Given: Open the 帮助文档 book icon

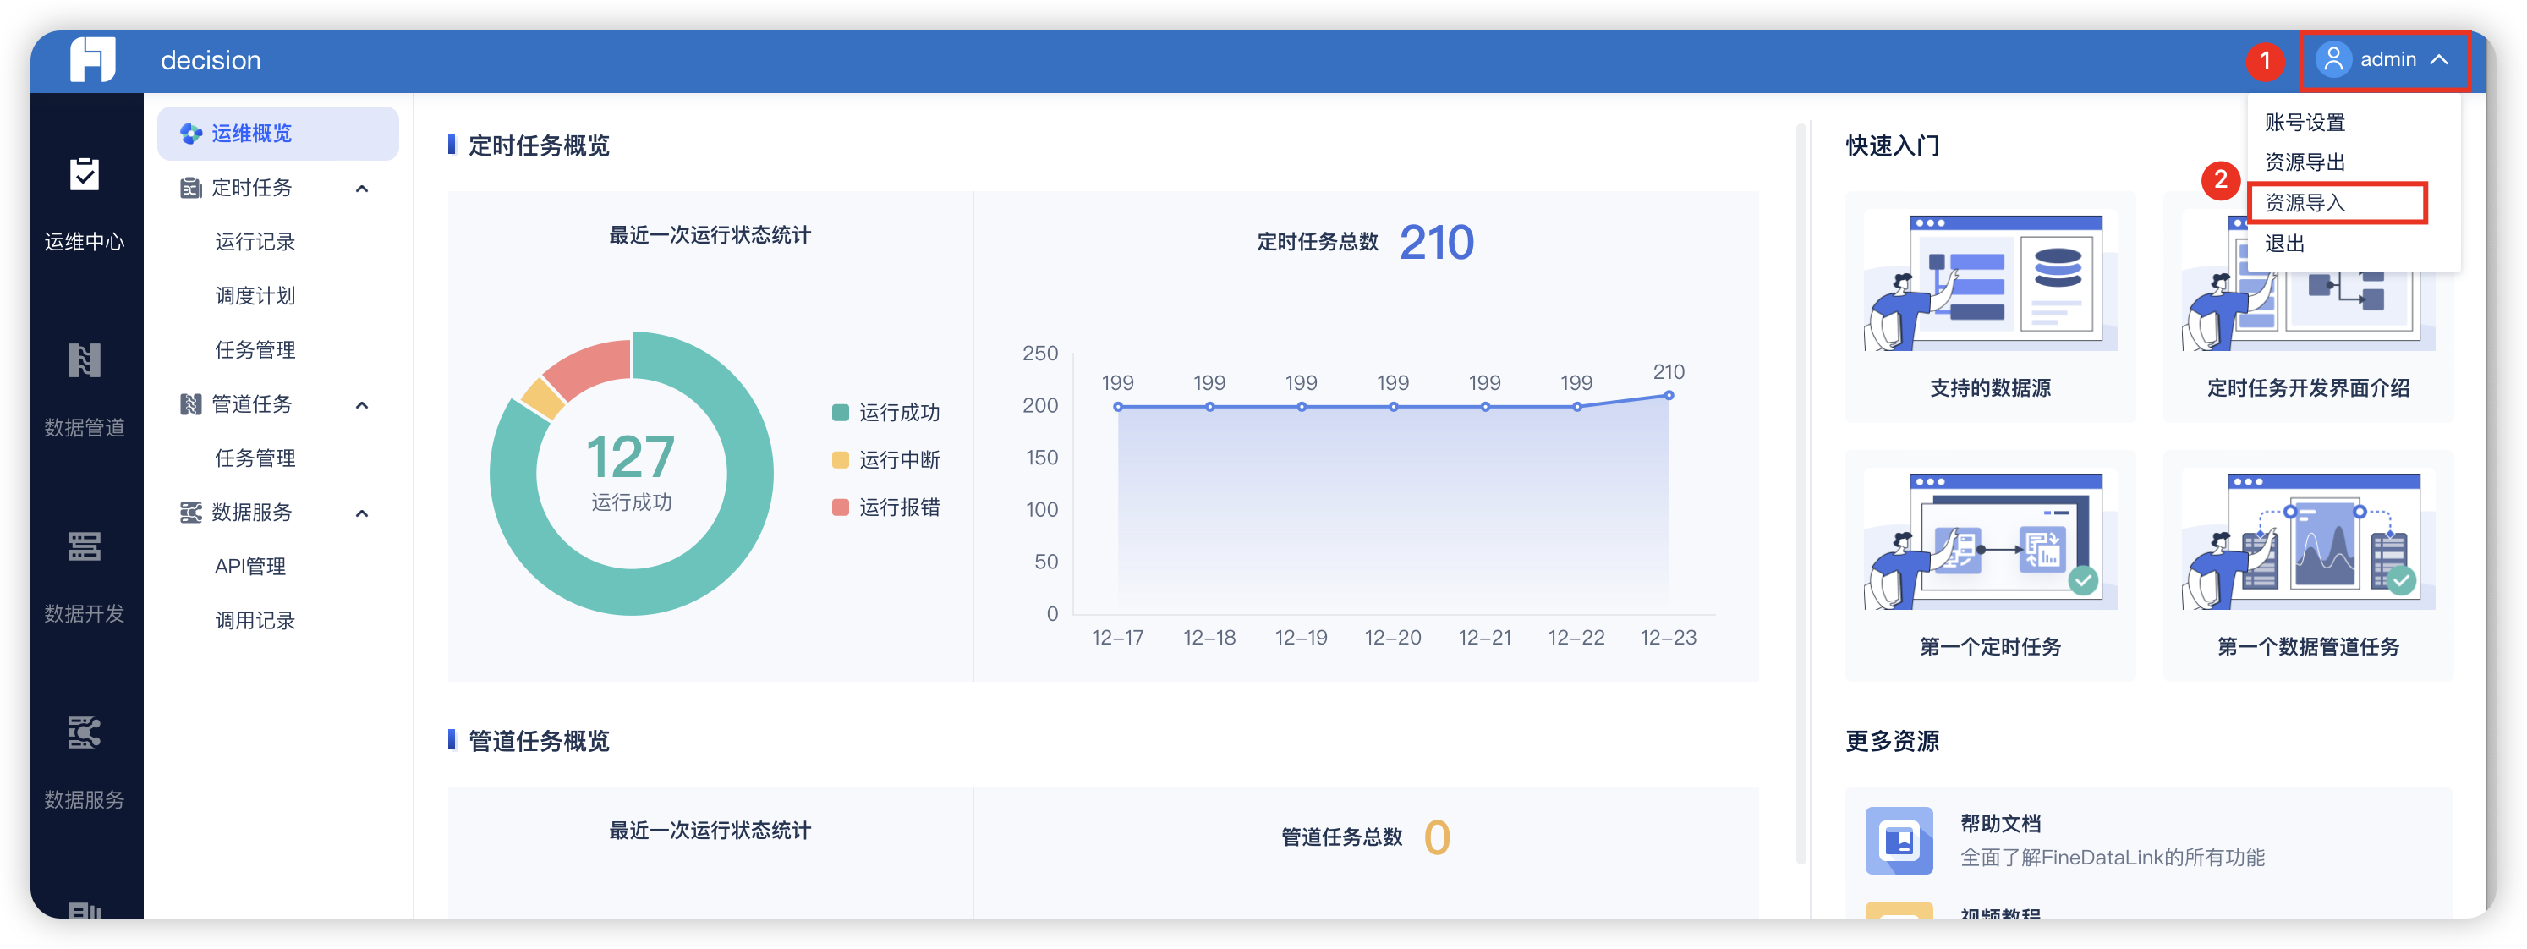Looking at the screenshot, I should point(1900,841).
